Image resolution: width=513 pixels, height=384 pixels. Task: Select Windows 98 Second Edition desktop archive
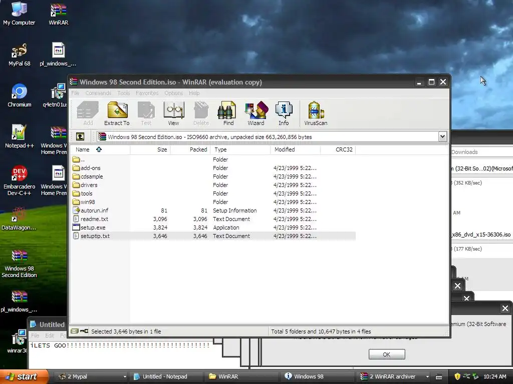pos(19,263)
